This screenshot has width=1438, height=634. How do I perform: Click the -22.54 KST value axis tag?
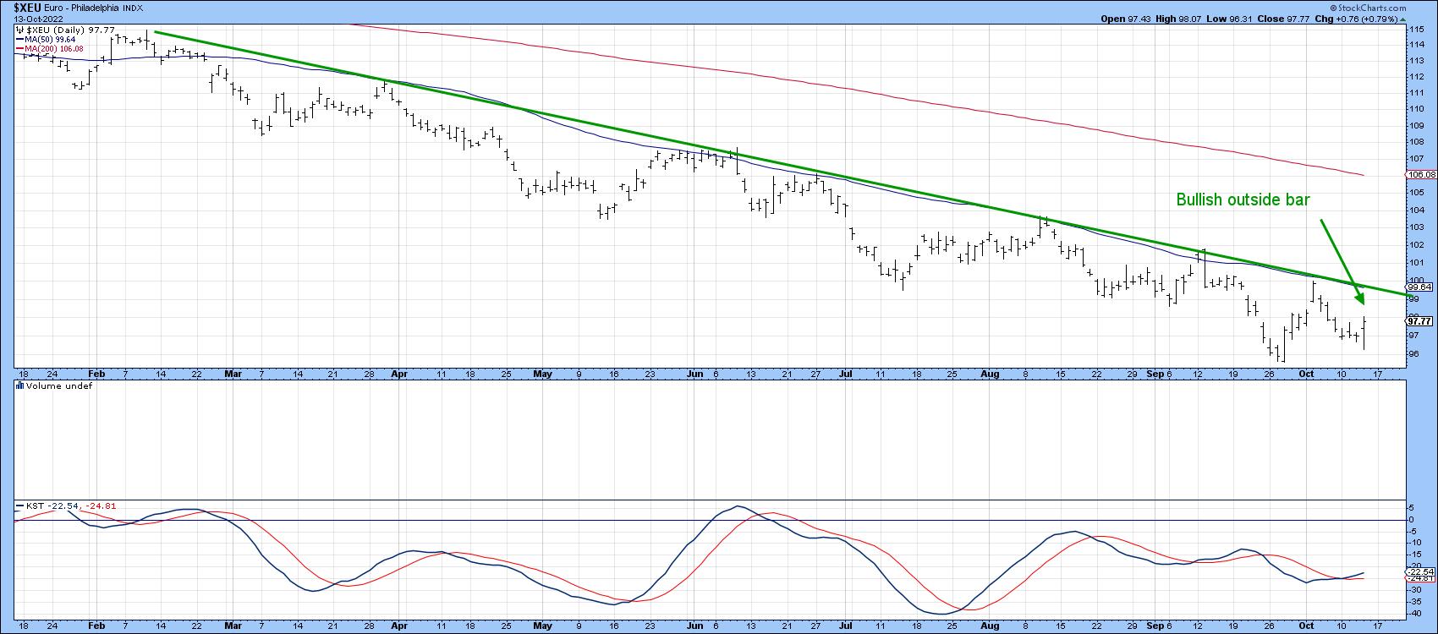[1422, 572]
